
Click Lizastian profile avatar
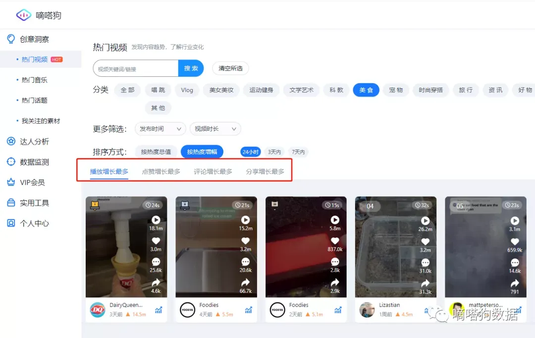pyautogui.click(x=367, y=310)
